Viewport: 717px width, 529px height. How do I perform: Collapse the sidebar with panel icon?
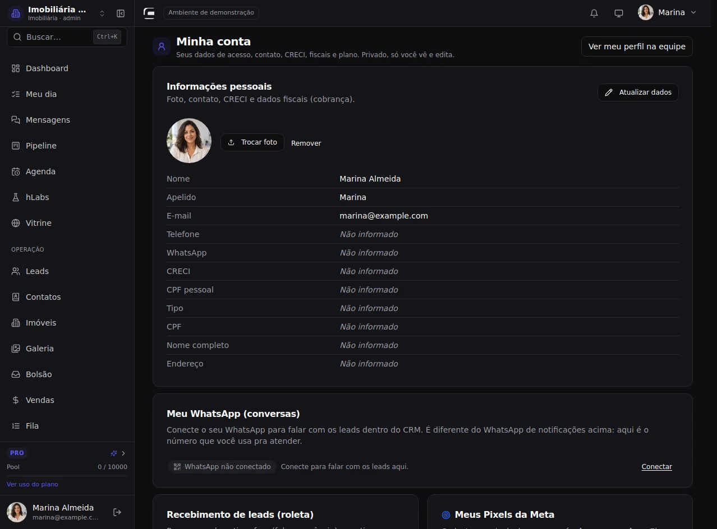tap(121, 13)
